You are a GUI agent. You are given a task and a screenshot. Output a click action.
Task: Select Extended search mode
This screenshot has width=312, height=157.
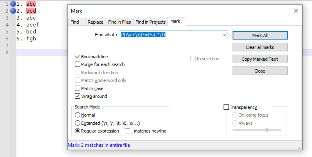77,123
